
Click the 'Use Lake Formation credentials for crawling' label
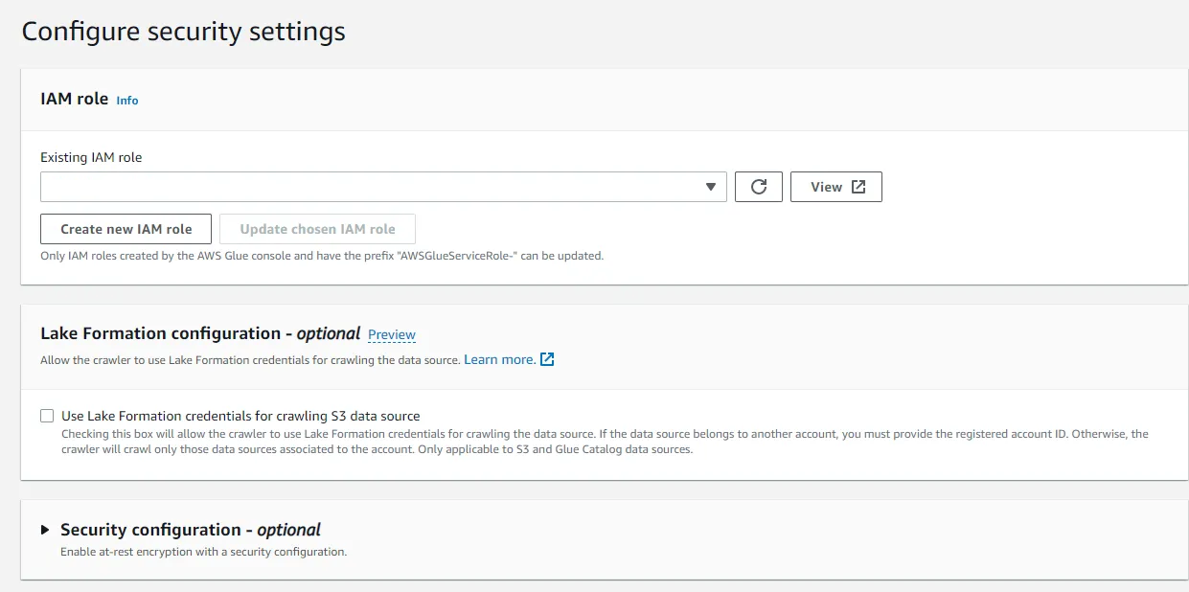[240, 416]
